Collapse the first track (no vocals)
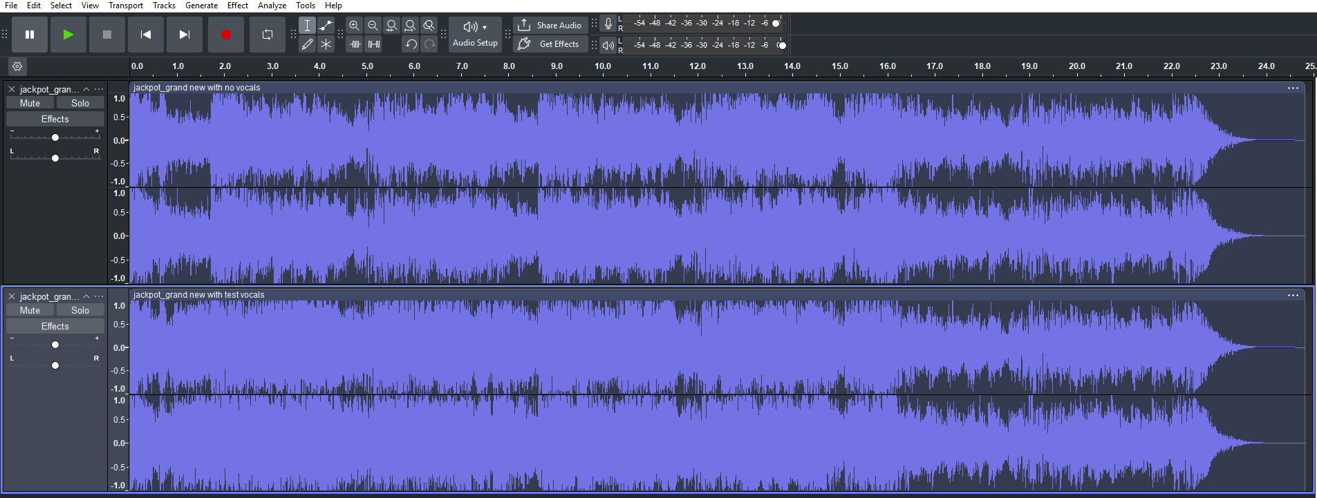The width and height of the screenshot is (1317, 498). (x=86, y=89)
